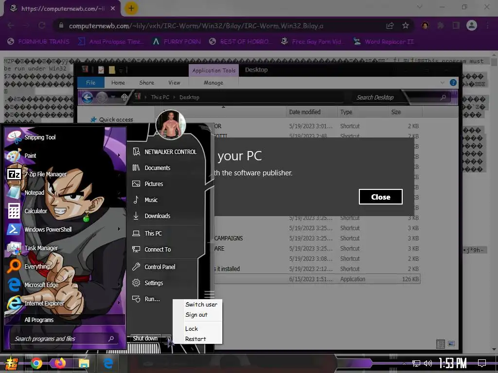Switch to View ribbon tab
The image size is (498, 373).
(174, 83)
